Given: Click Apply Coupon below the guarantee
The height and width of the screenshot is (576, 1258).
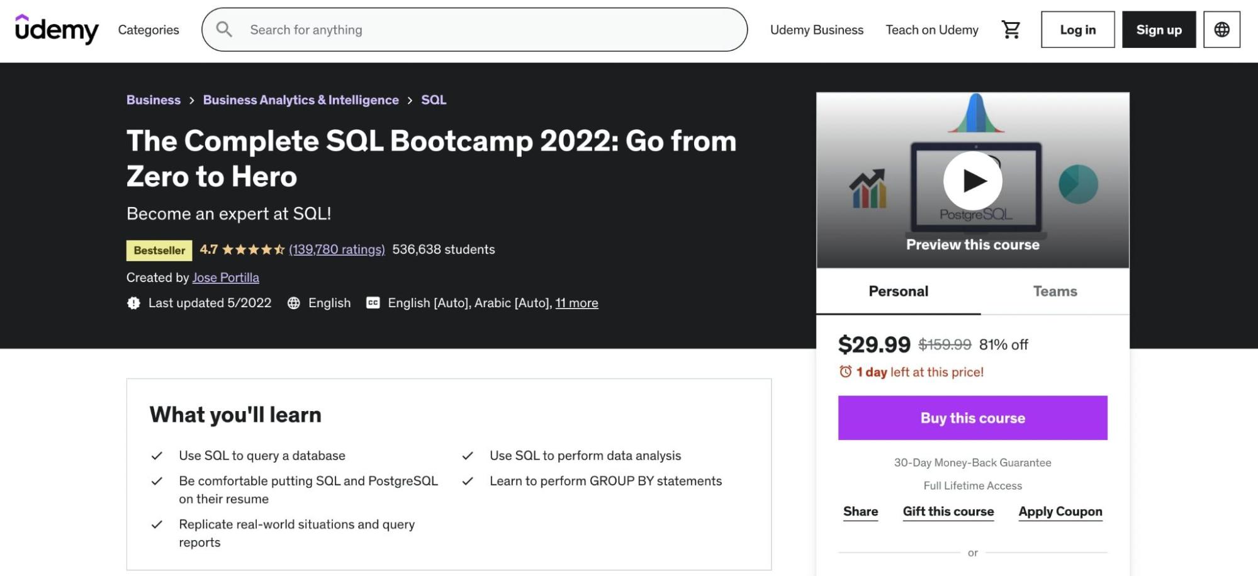Looking at the screenshot, I should 1060,511.
